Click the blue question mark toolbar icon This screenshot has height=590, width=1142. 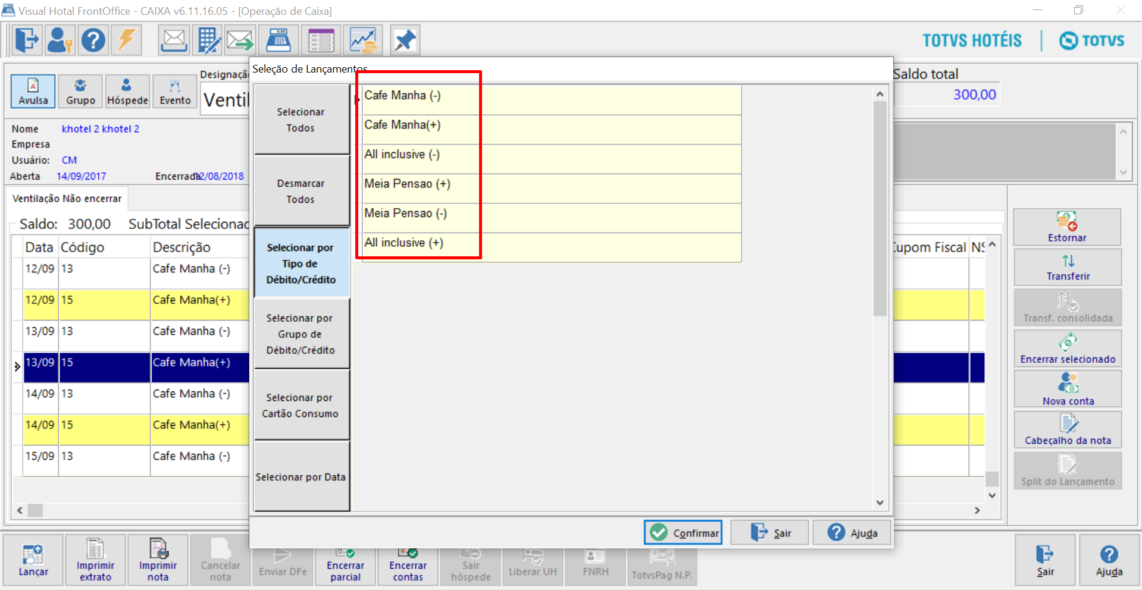tap(93, 40)
